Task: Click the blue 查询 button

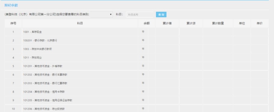Action: 161,15
